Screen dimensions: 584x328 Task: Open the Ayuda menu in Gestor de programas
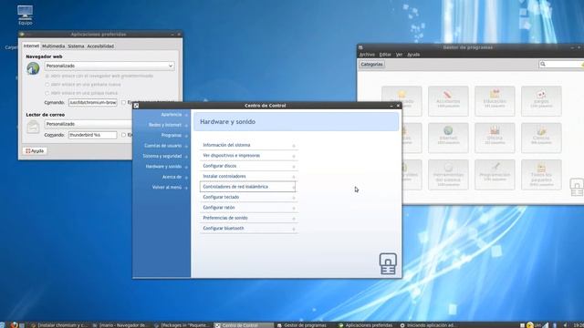[413, 55]
